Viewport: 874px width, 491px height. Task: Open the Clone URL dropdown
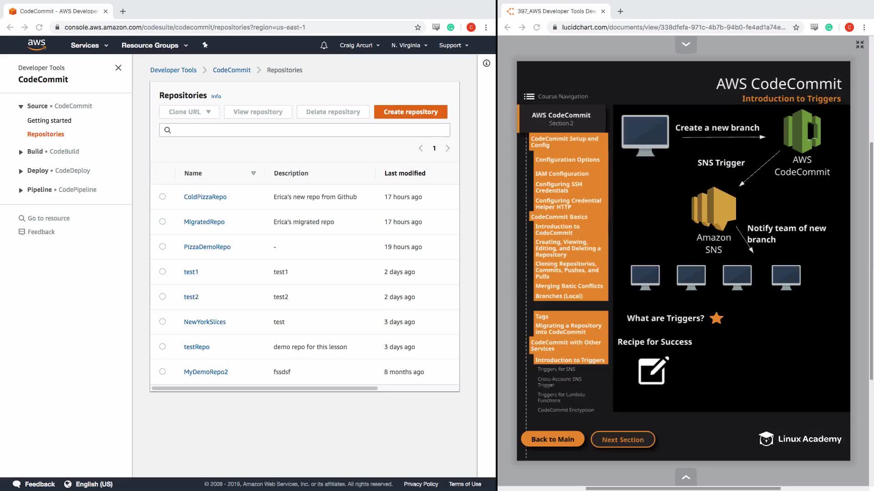pos(189,112)
